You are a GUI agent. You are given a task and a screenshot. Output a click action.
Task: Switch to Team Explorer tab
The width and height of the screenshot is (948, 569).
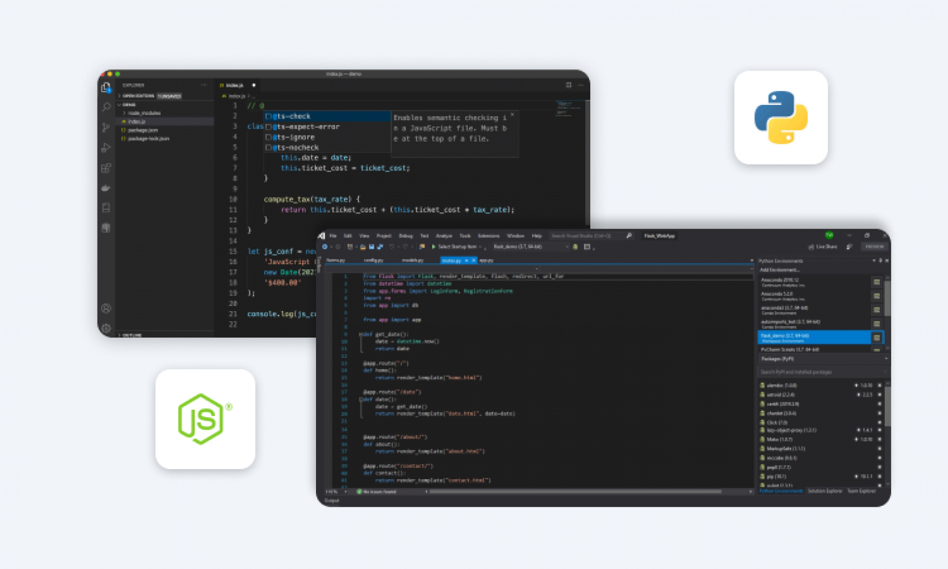(862, 491)
